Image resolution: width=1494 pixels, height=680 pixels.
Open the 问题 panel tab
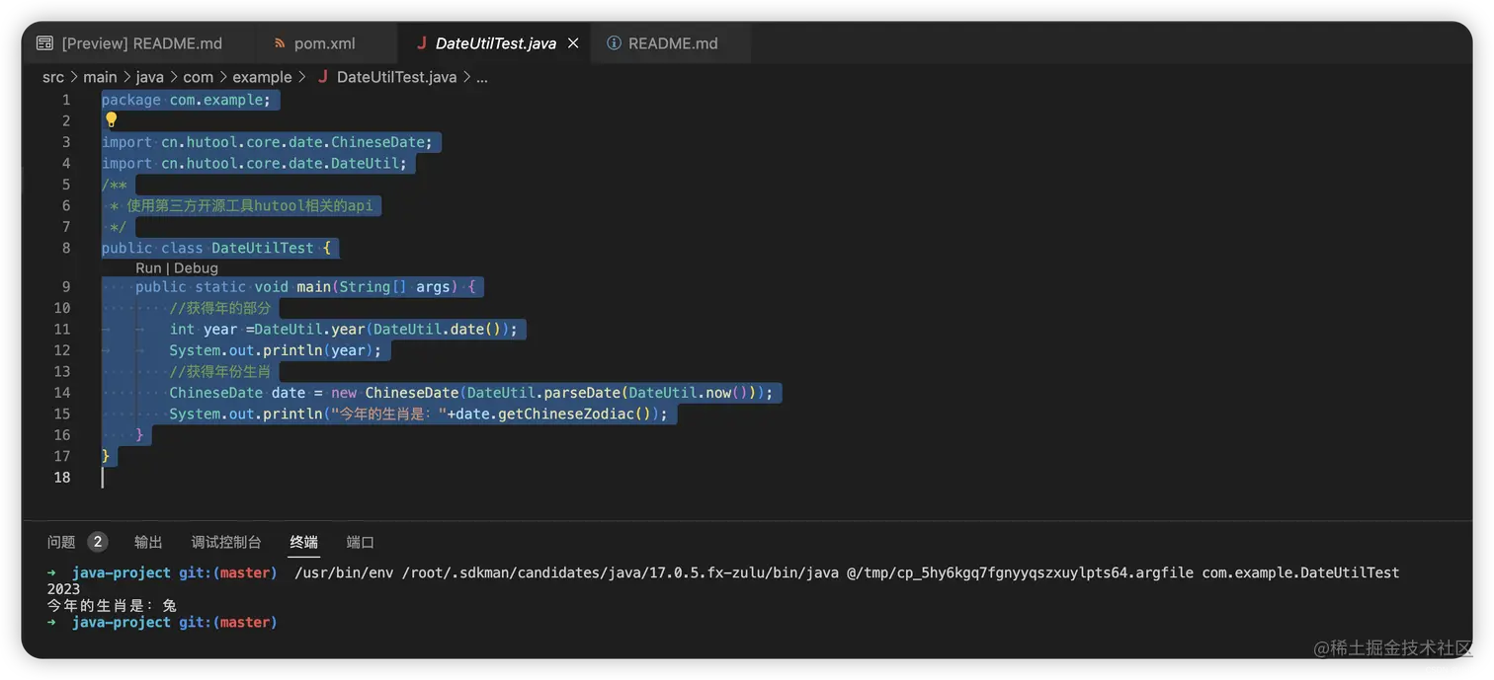tap(61, 542)
